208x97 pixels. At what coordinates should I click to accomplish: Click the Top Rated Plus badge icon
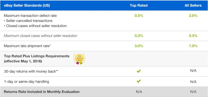click(x=79, y=59)
